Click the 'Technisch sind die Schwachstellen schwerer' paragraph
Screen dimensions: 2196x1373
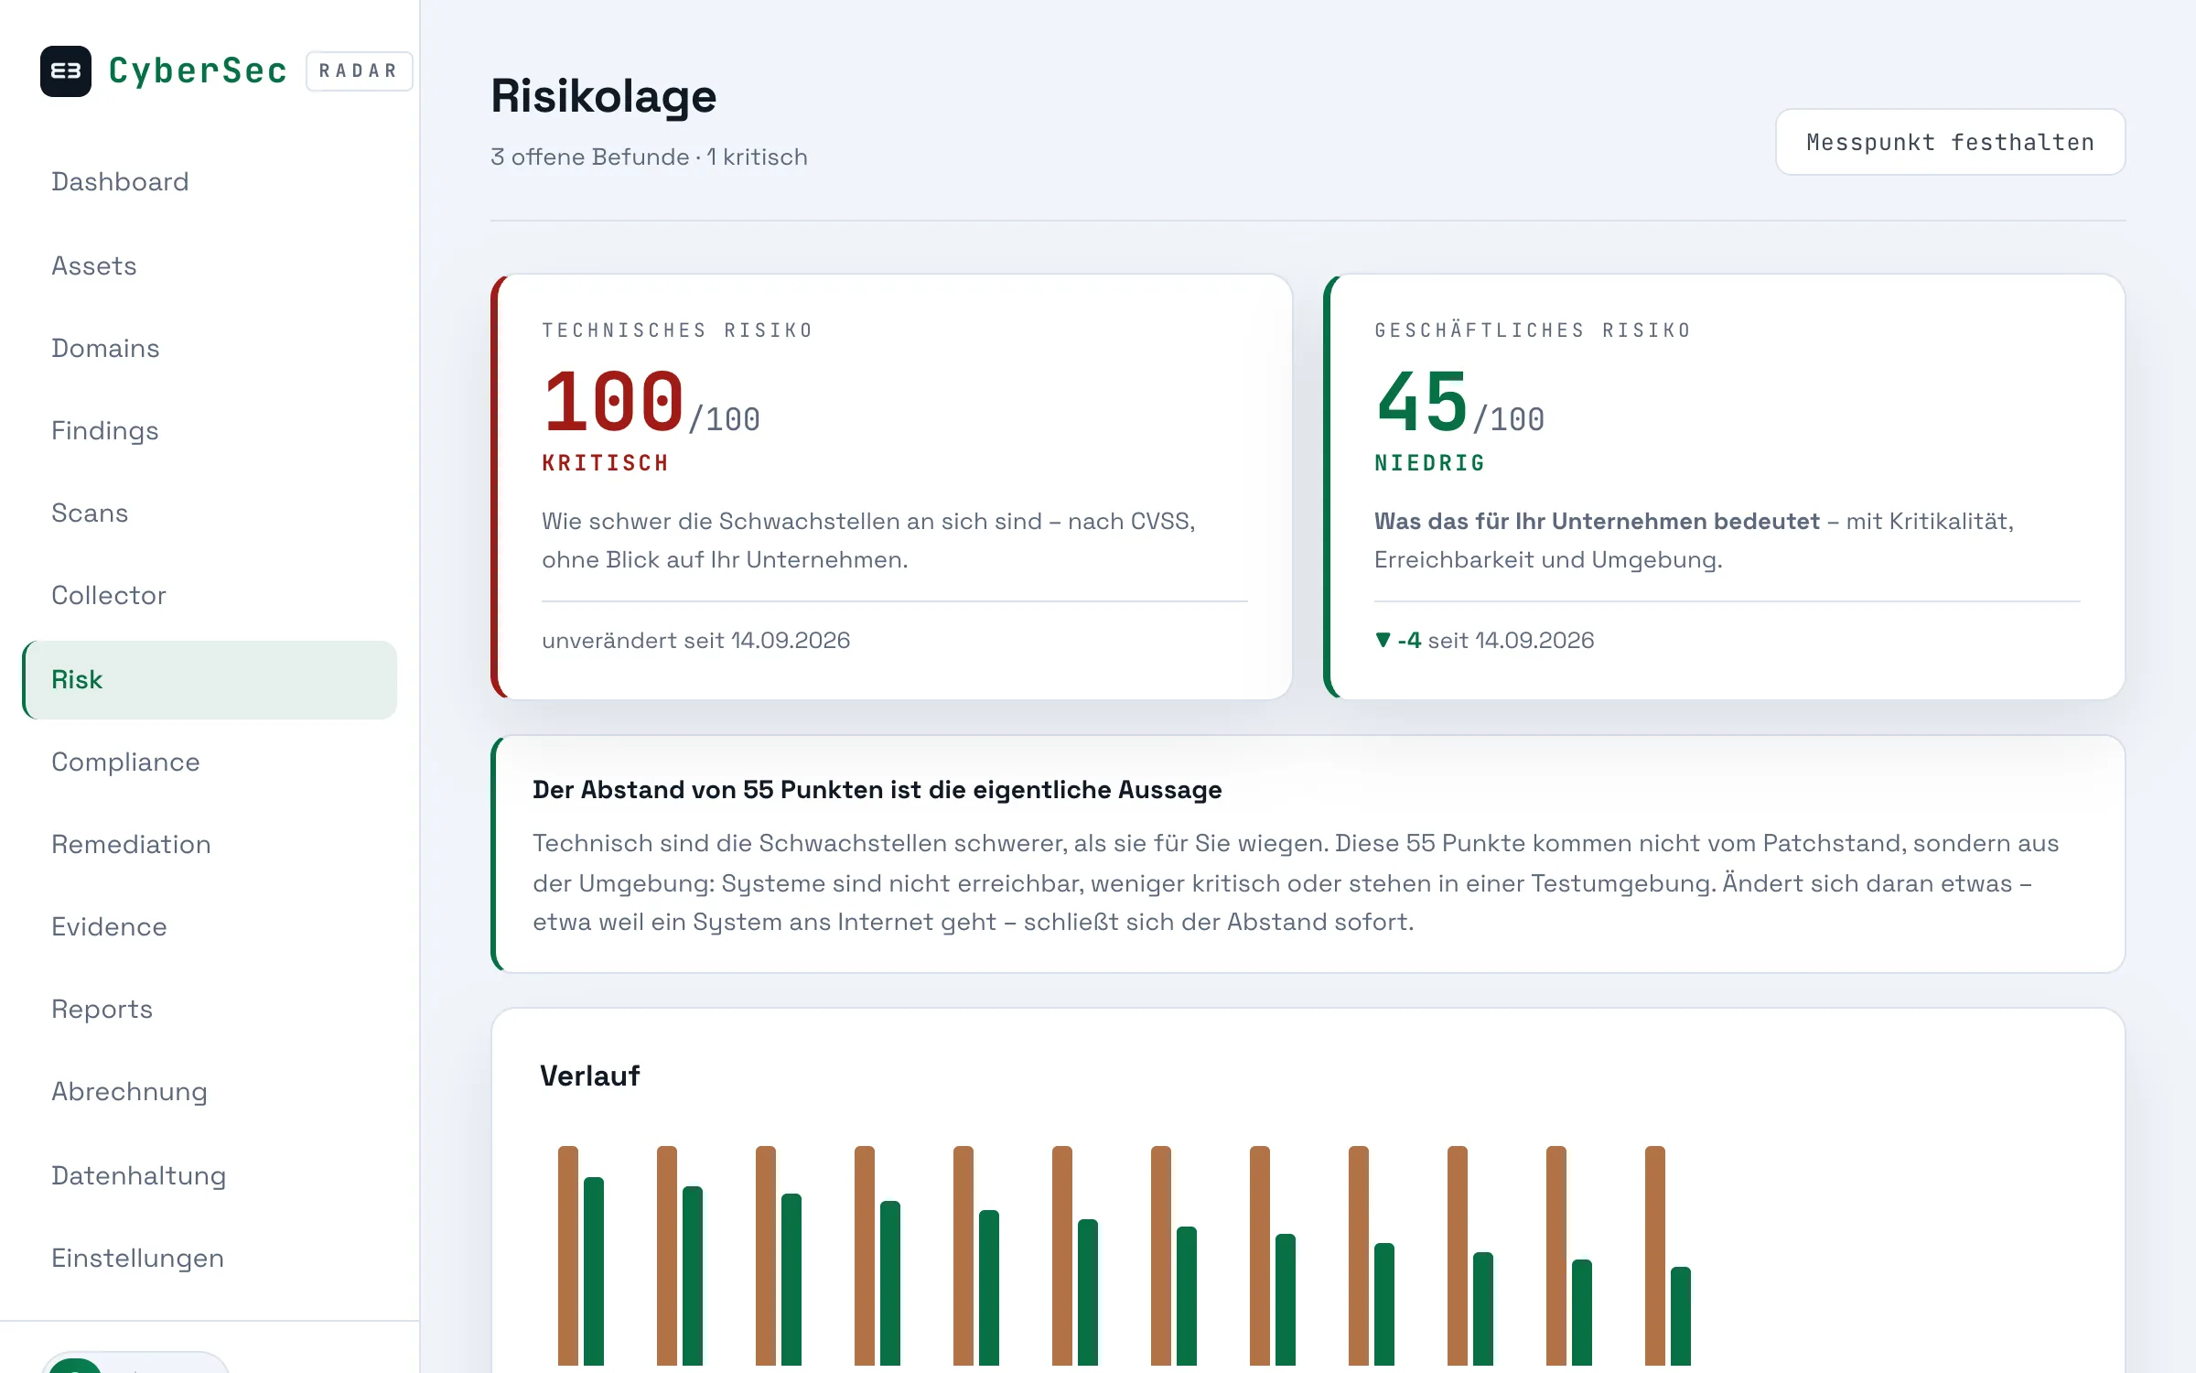click(x=1296, y=882)
